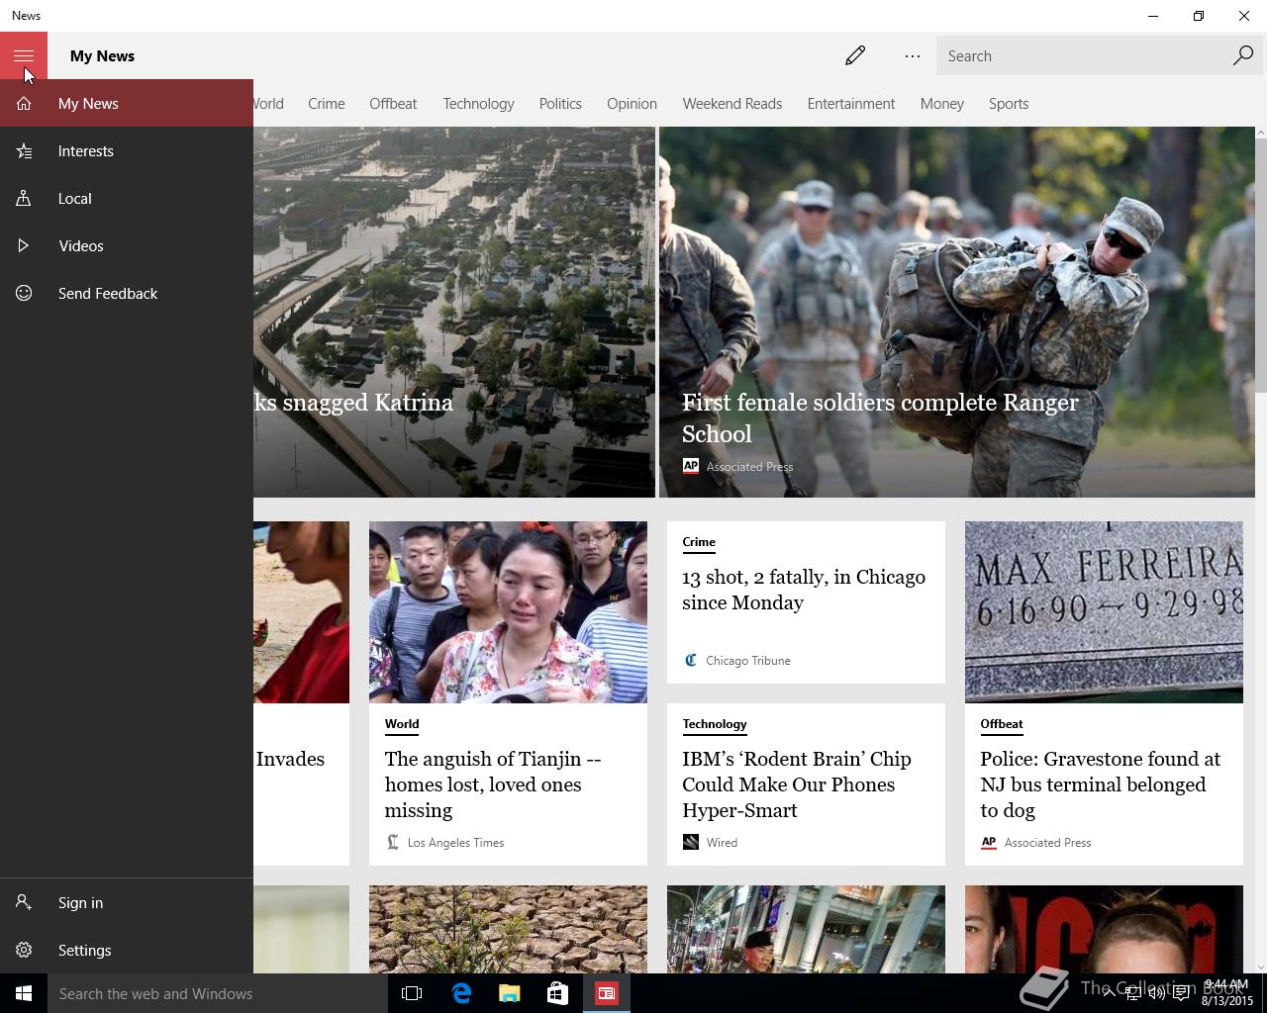
Task: Click the Send Feedback smiley icon
Action: tap(24, 293)
